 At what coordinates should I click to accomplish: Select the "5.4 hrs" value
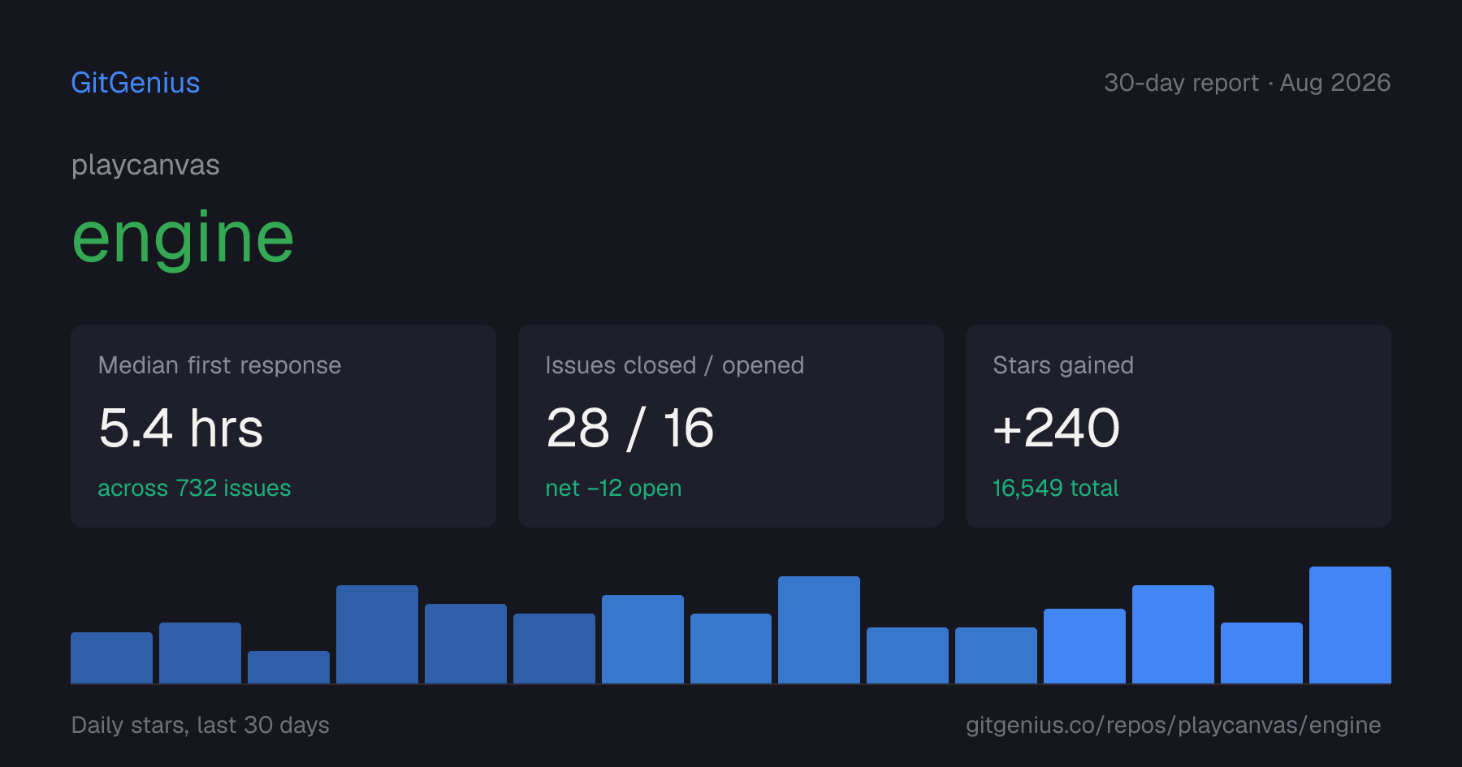(180, 428)
